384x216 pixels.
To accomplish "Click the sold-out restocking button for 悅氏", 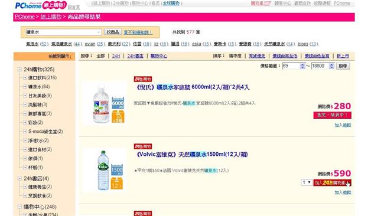I will (x=332, y=115).
